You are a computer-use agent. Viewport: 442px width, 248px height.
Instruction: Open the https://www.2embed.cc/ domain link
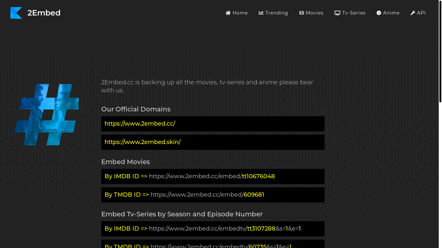click(140, 124)
